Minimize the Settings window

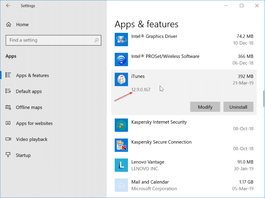pyautogui.click(x=226, y=6)
